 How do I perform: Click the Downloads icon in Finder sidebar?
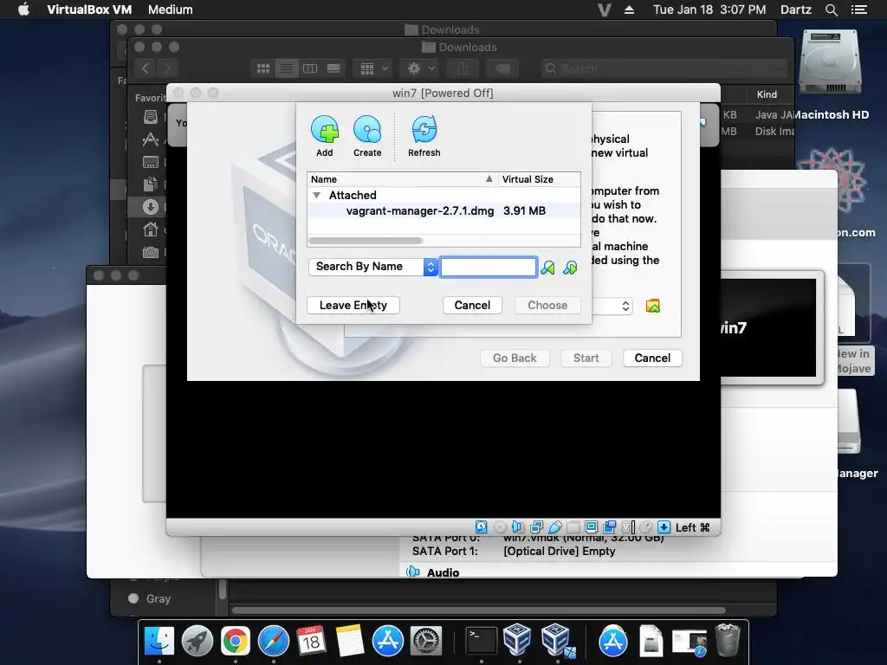(x=151, y=207)
